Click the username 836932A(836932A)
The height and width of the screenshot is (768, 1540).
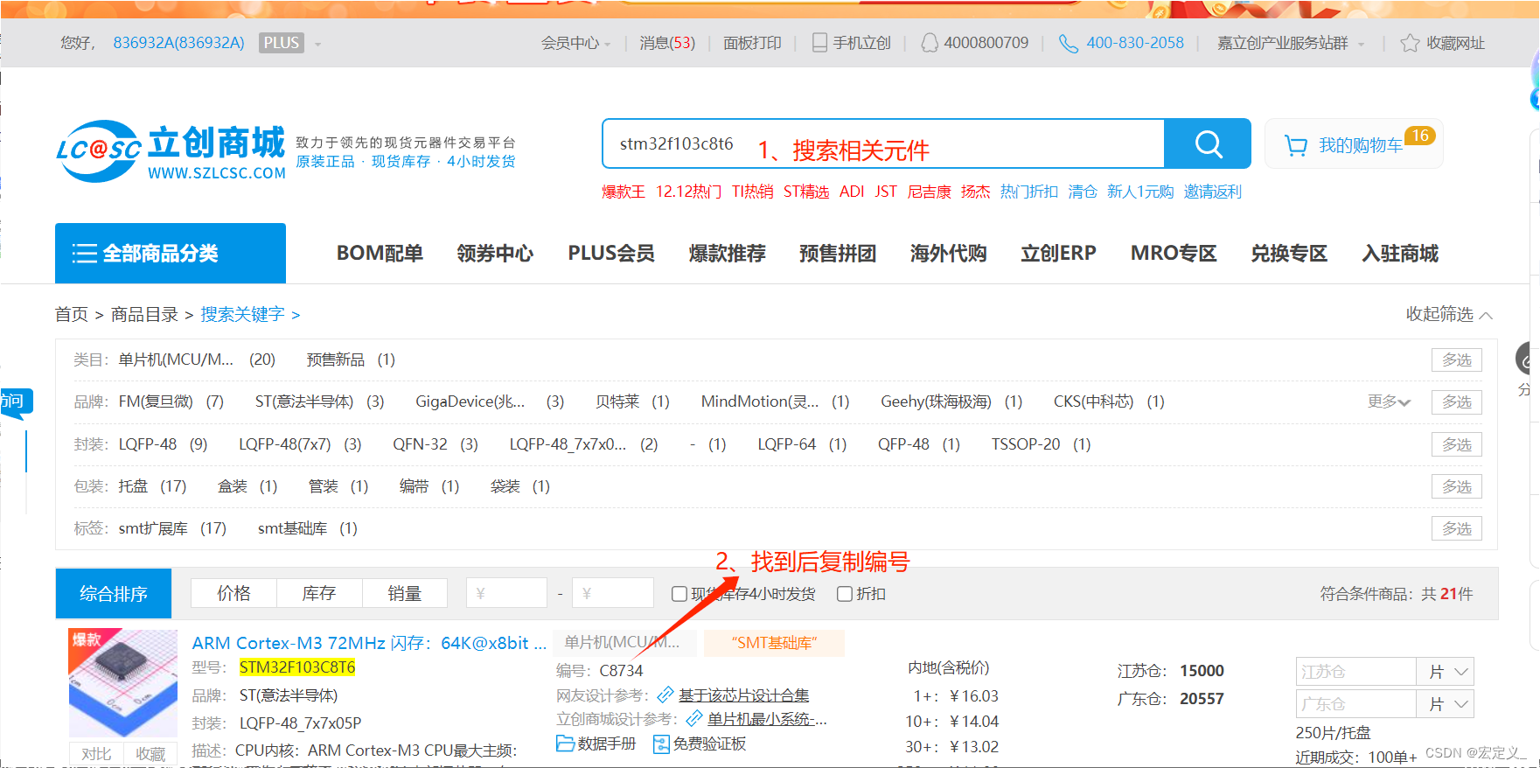178,43
